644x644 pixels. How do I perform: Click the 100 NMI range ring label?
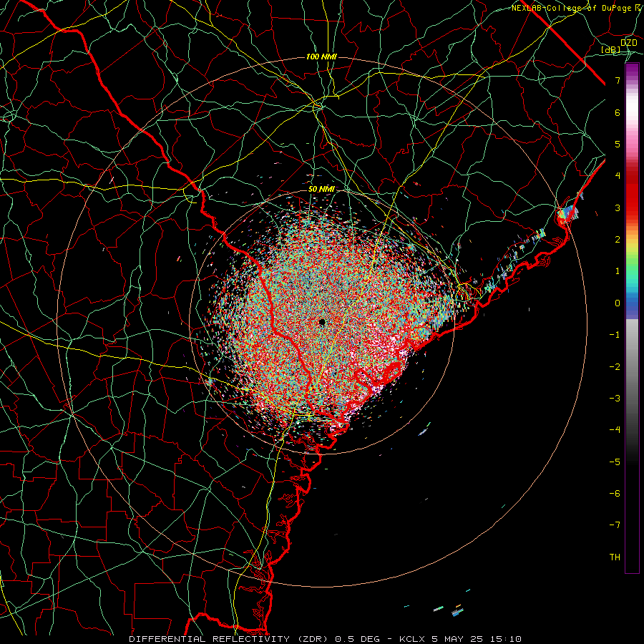pos(321,57)
